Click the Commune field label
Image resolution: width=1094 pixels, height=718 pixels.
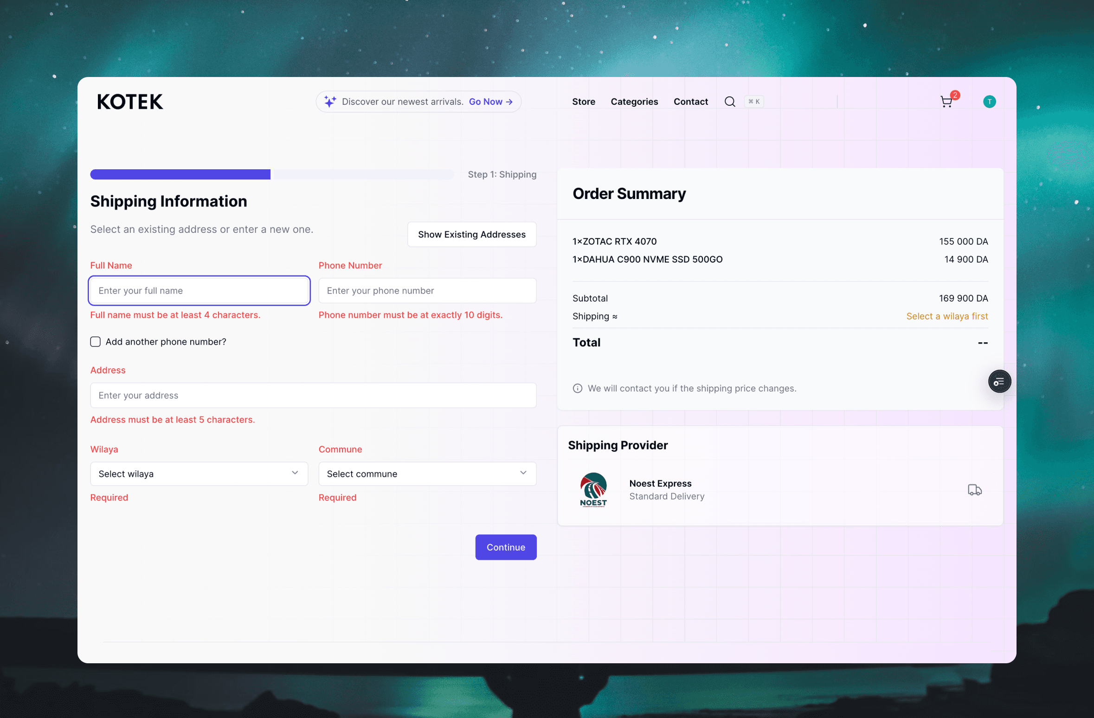[x=340, y=449]
